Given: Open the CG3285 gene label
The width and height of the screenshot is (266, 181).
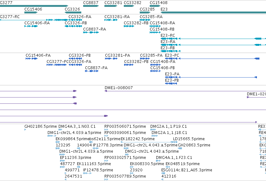Looking at the screenshot, I should pos(147,9).
